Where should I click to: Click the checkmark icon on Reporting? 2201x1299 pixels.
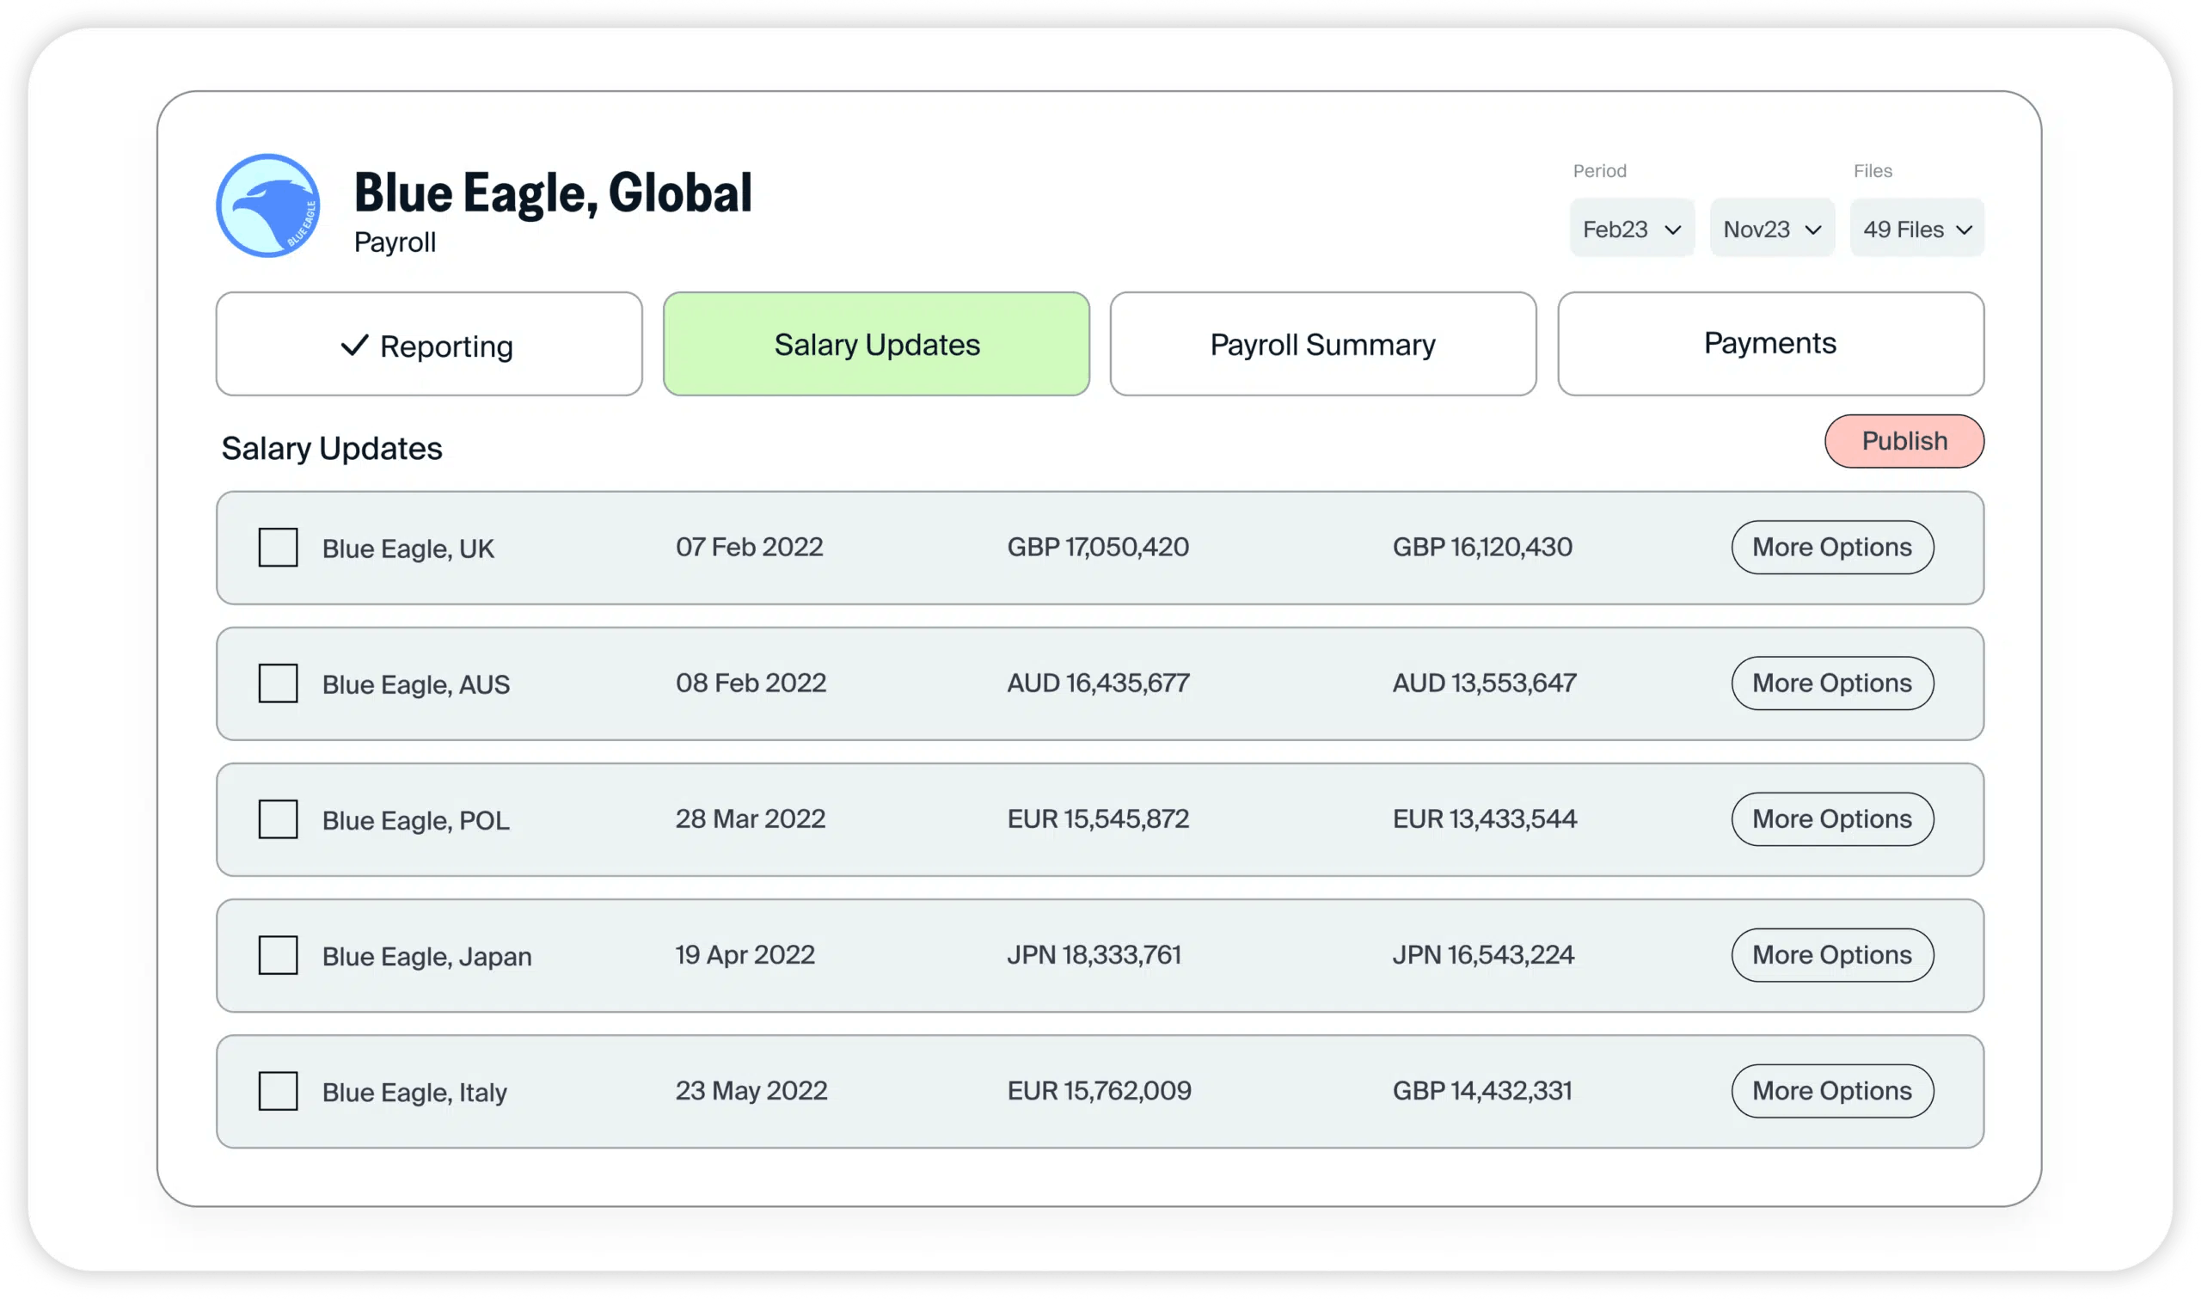point(354,346)
